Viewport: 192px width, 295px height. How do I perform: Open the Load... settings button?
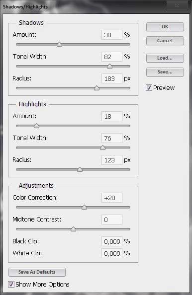[165, 58]
